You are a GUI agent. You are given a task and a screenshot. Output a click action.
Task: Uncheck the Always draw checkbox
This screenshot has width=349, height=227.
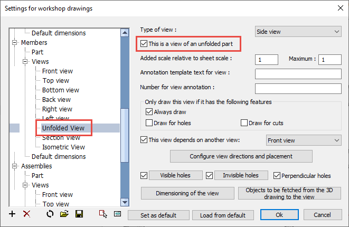(149, 112)
